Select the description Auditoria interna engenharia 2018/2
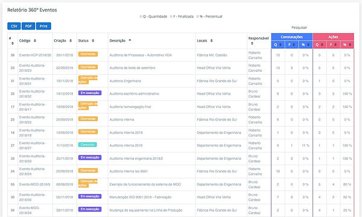This screenshot has height=217, width=362. 136,159
